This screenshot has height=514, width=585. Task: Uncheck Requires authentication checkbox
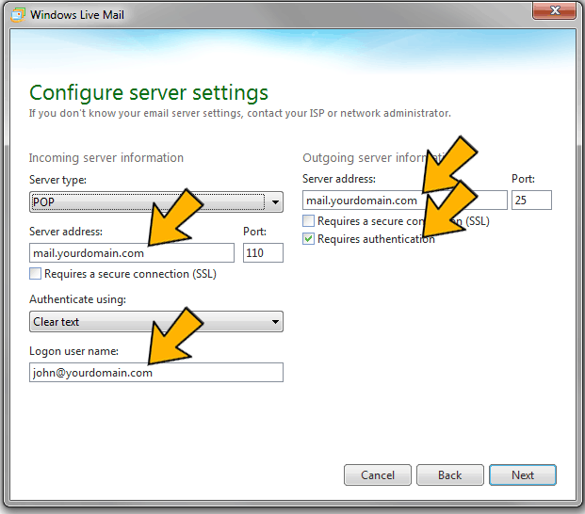click(x=309, y=238)
